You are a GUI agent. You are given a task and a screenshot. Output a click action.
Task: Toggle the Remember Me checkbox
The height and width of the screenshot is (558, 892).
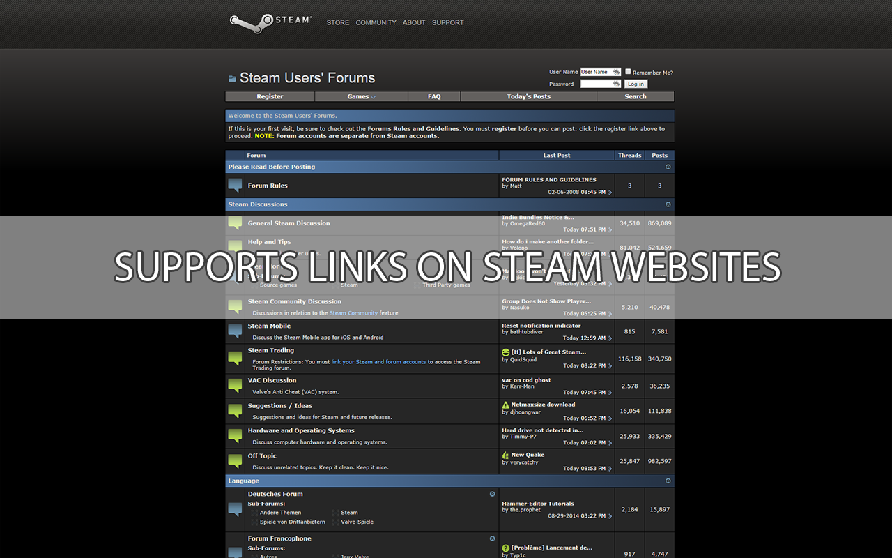click(x=628, y=72)
